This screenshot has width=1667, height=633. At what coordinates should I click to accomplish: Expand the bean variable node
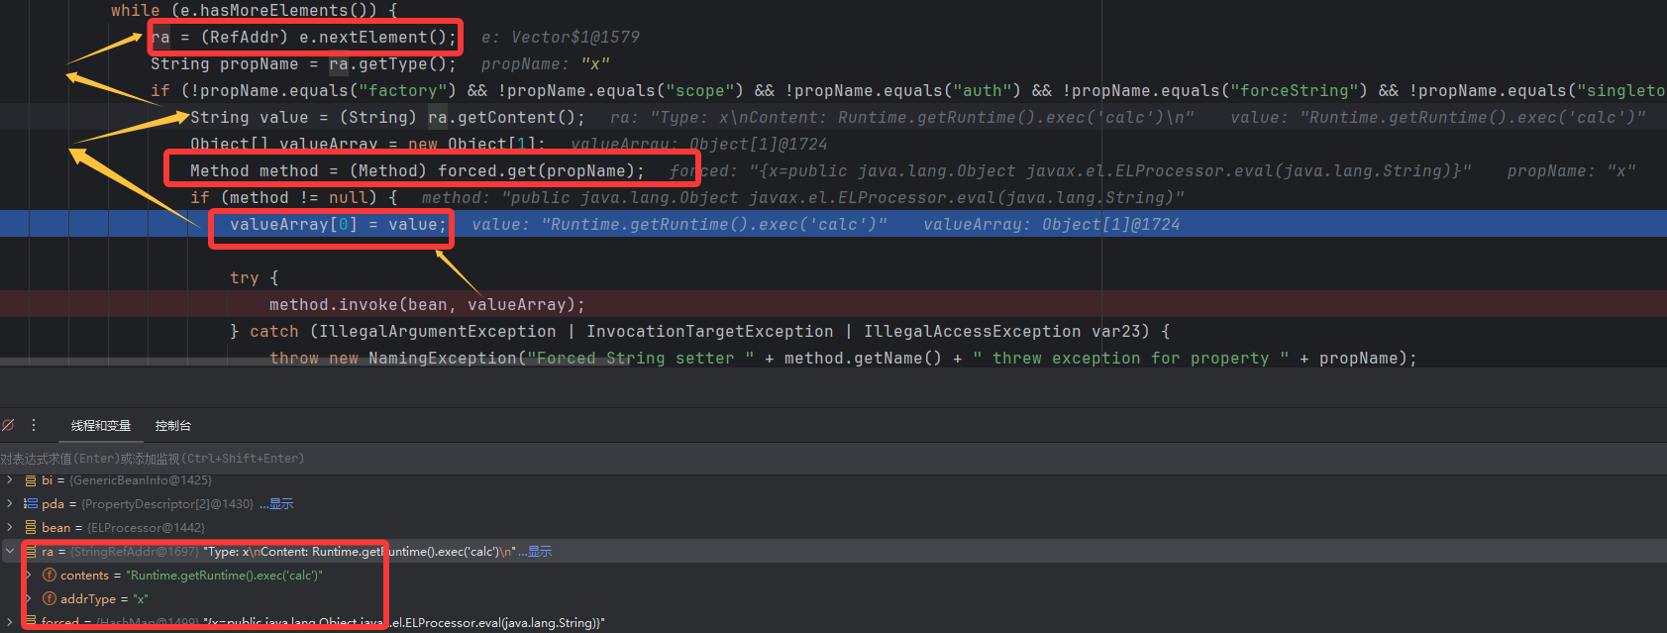(10, 528)
